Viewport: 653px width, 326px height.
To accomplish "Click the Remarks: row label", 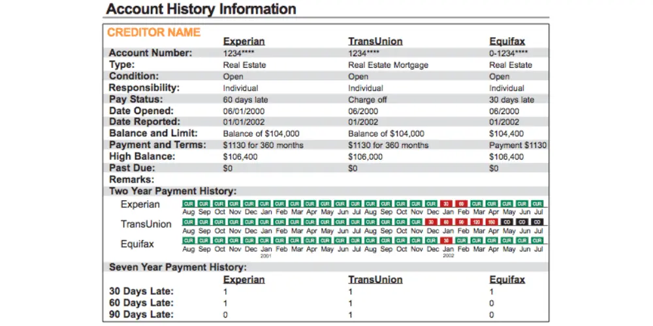I will tap(132, 180).
